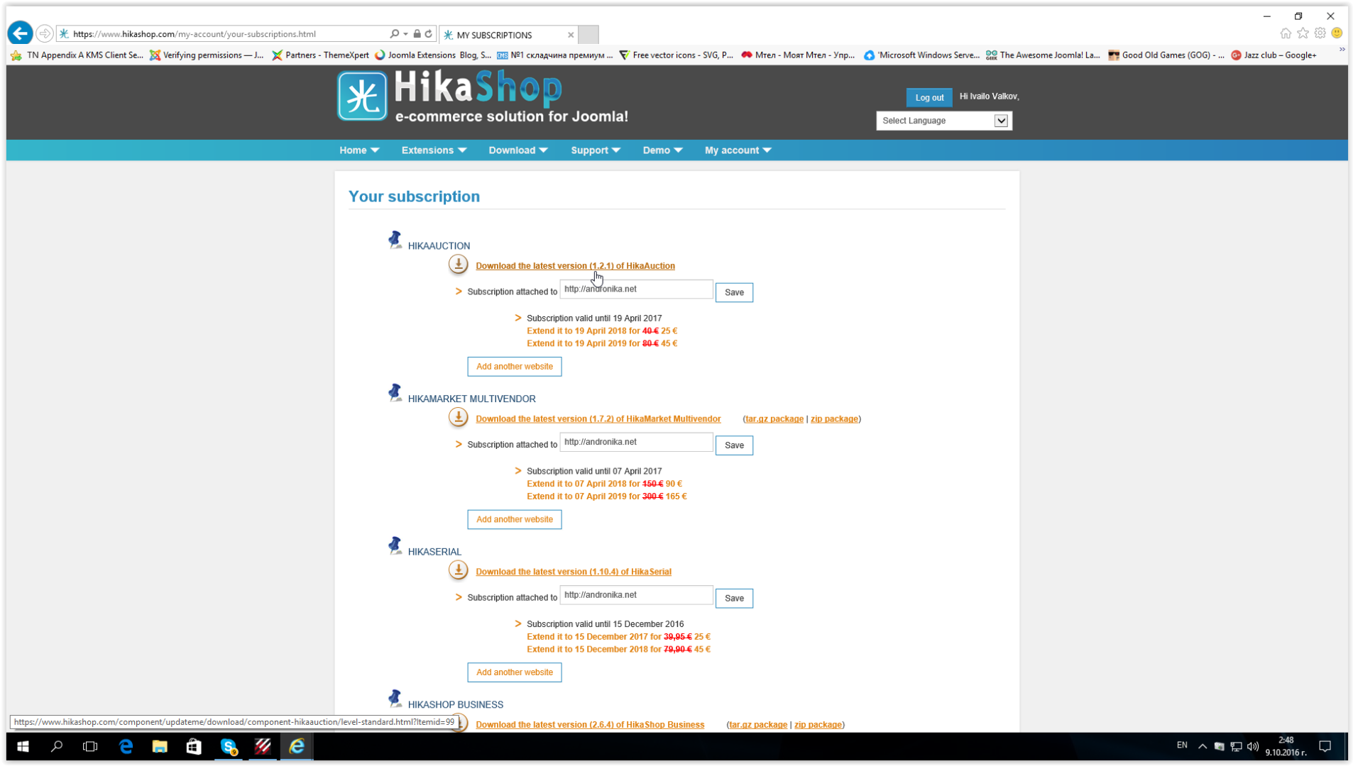
Task: Open the Extensions menu
Action: 434,150
